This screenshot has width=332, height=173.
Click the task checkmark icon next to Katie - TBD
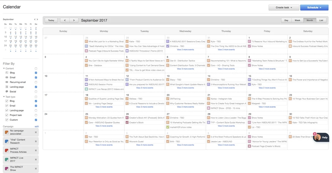click(127, 42)
